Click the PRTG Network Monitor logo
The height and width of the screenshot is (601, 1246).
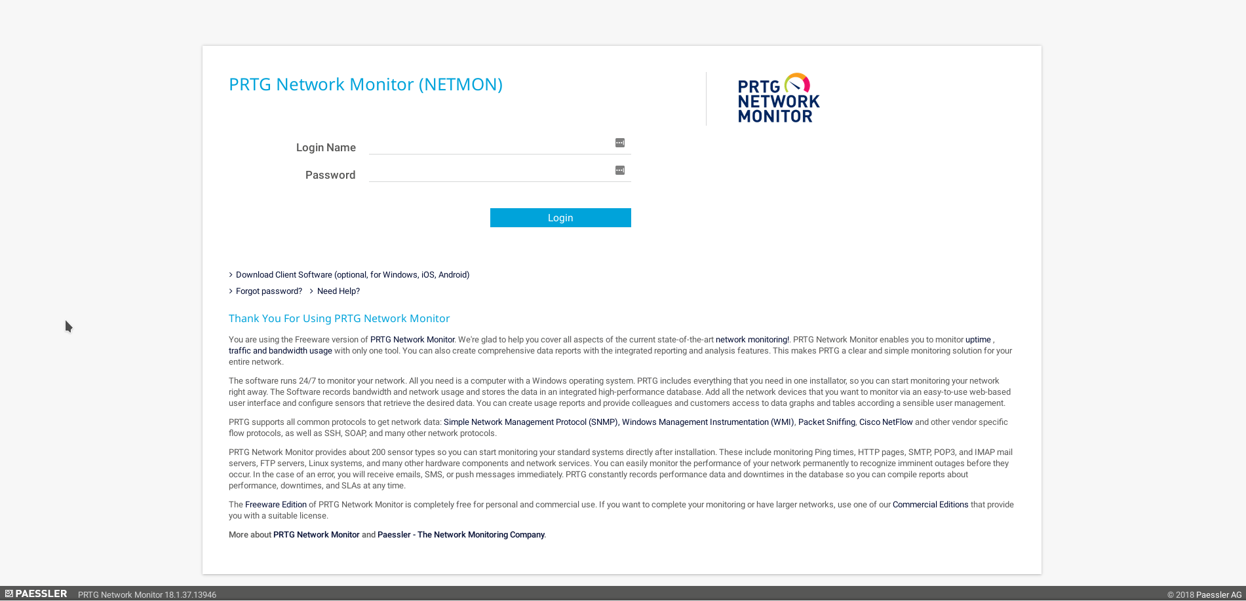[x=778, y=99]
